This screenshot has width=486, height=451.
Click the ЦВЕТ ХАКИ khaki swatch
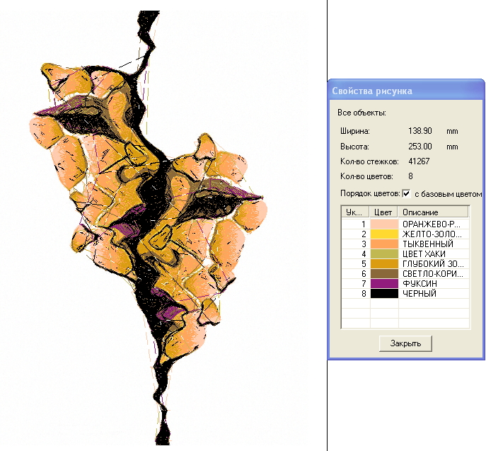(384, 253)
